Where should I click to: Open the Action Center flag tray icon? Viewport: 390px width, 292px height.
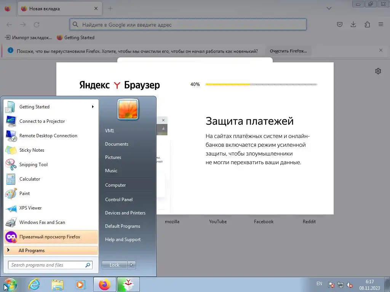coord(331,285)
